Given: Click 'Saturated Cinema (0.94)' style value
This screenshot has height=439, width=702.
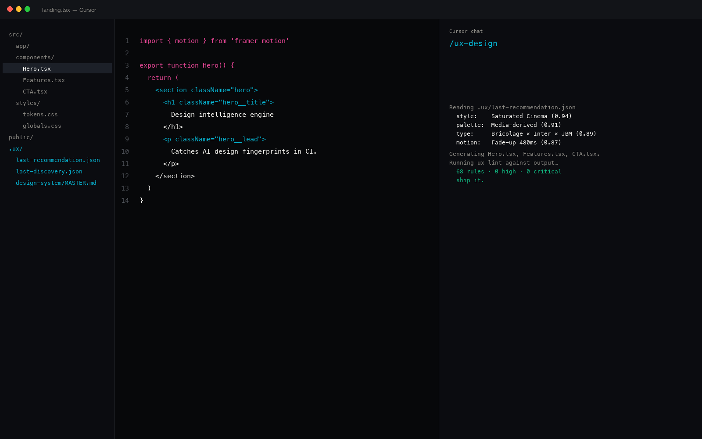Looking at the screenshot, I should pos(531,116).
